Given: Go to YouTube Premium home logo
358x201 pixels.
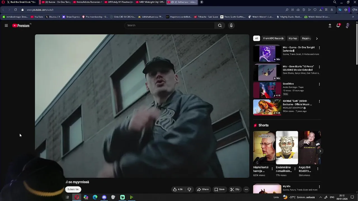Looking at the screenshot, I should 21,25.
